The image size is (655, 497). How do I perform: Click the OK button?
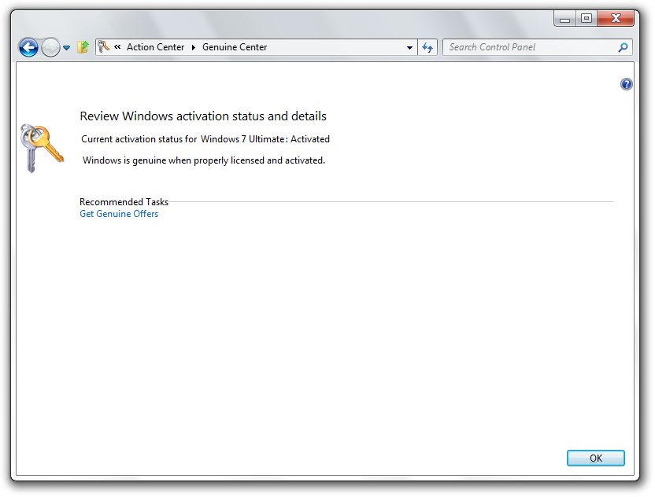click(595, 458)
